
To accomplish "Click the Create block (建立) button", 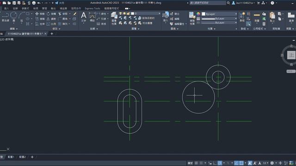I will coord(175,14).
